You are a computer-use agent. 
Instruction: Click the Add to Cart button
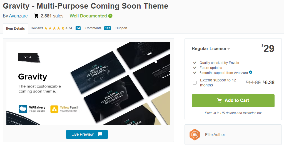[x=233, y=101]
